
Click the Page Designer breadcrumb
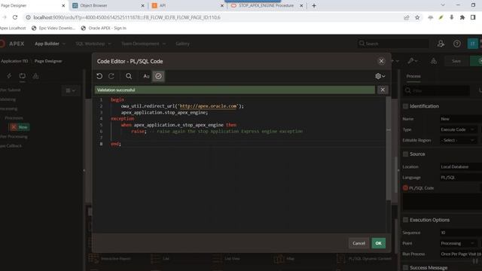48,61
